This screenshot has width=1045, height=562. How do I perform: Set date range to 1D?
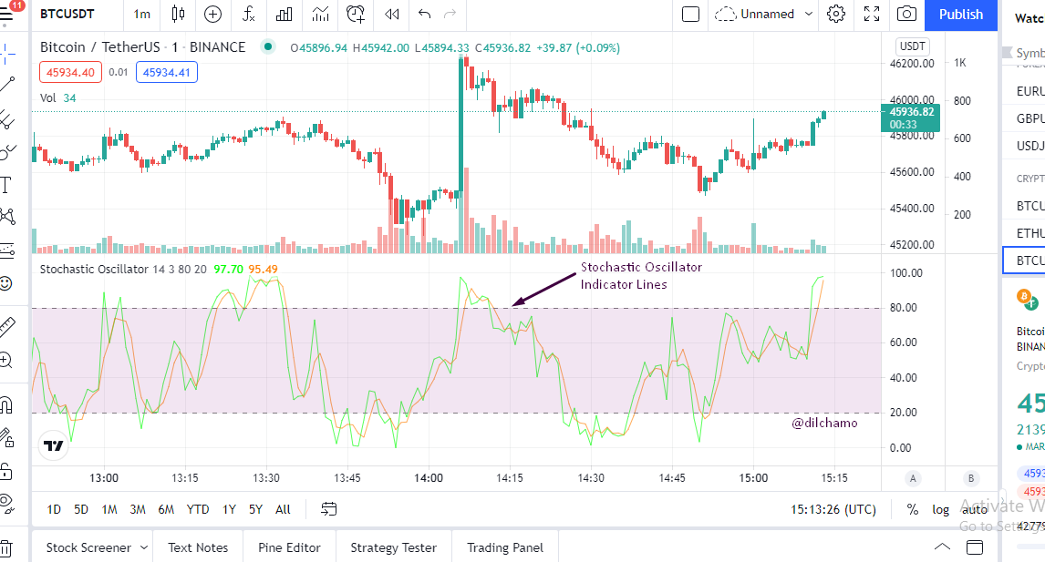[x=54, y=509]
